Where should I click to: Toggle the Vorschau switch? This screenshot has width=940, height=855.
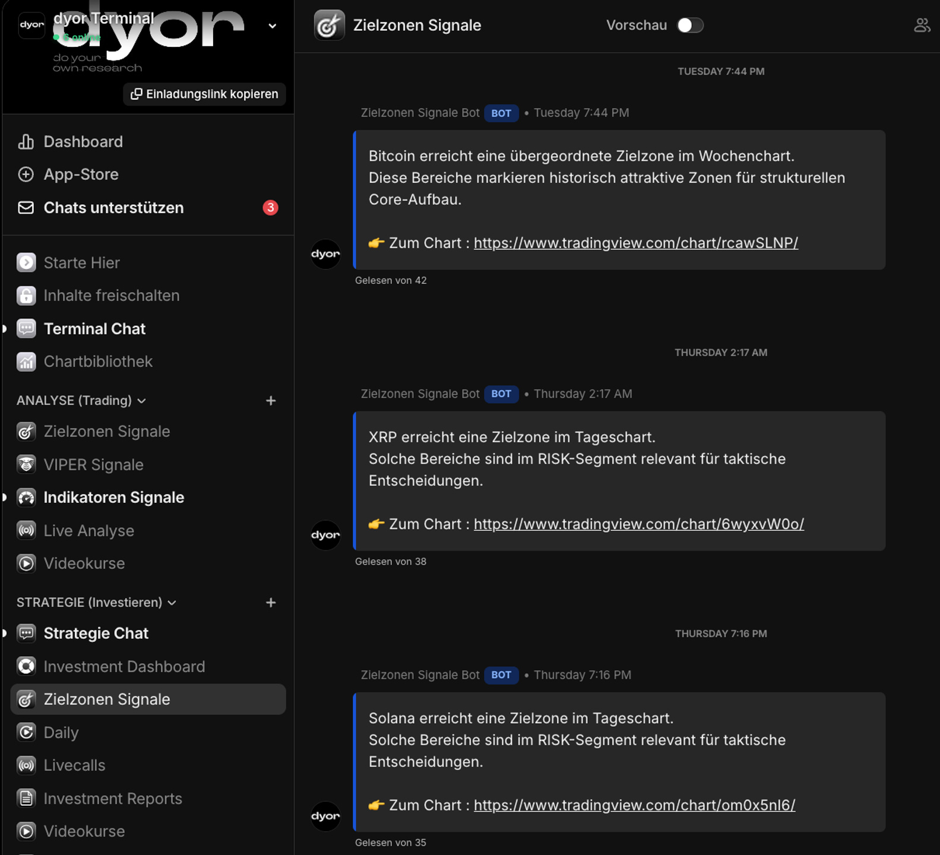690,26
